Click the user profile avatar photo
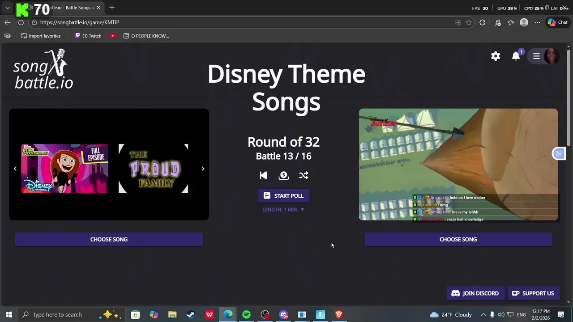Screen dimensions: 573x322 click(x=552, y=56)
